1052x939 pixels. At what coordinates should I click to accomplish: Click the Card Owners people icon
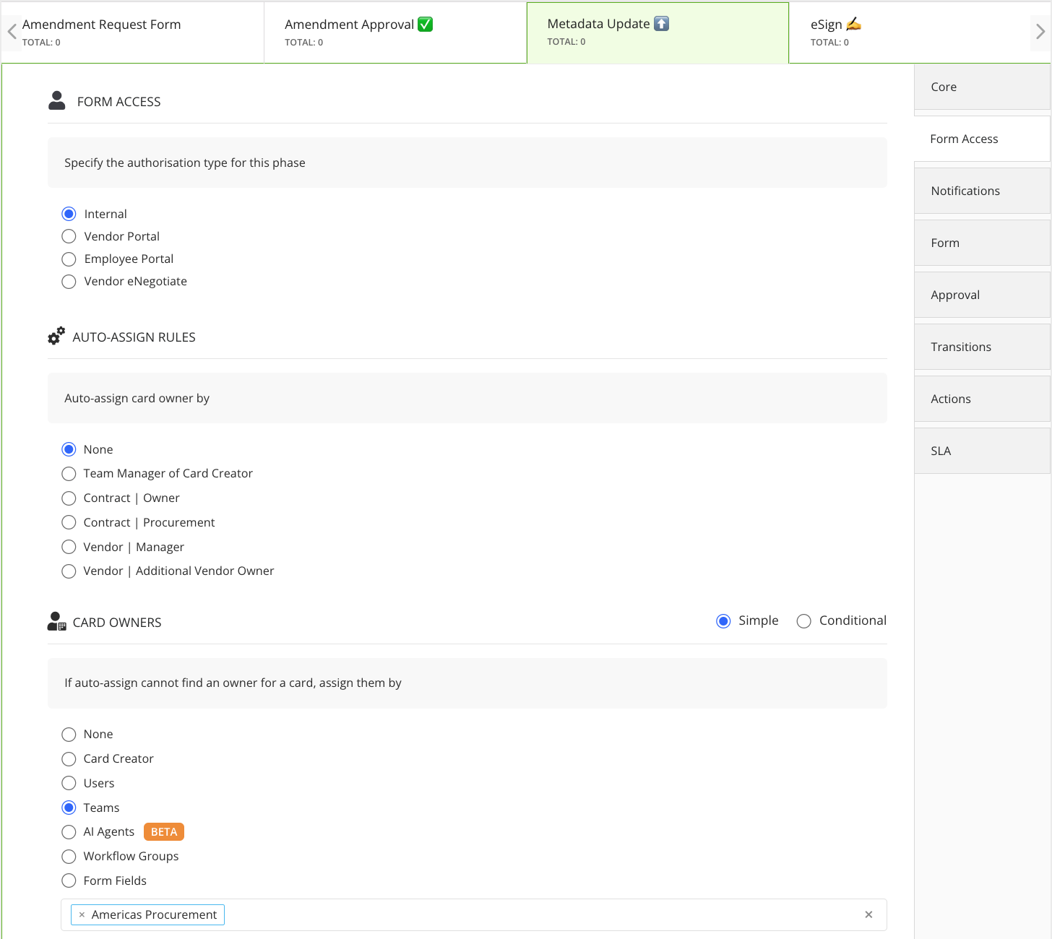56,620
